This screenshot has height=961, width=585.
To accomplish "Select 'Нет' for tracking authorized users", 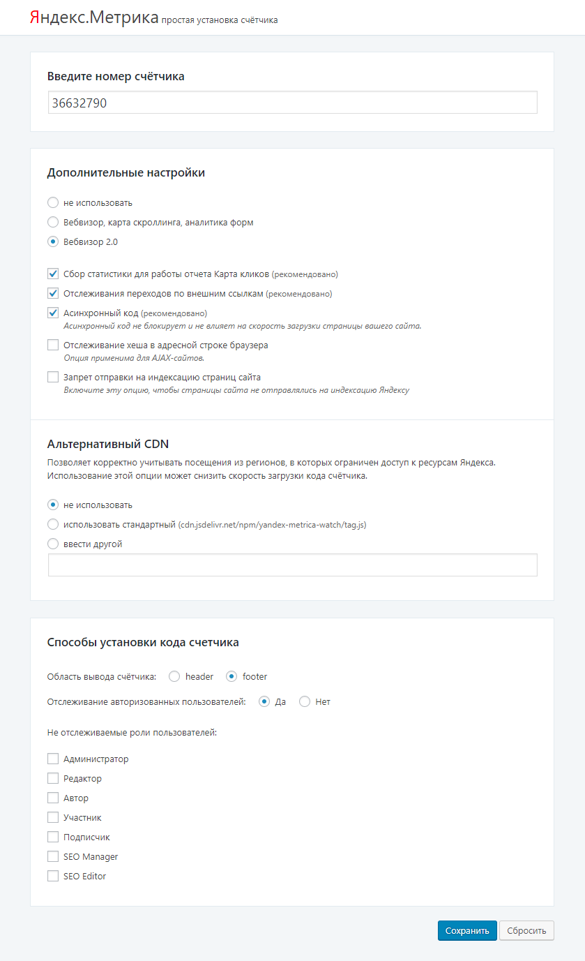I will click(x=305, y=702).
